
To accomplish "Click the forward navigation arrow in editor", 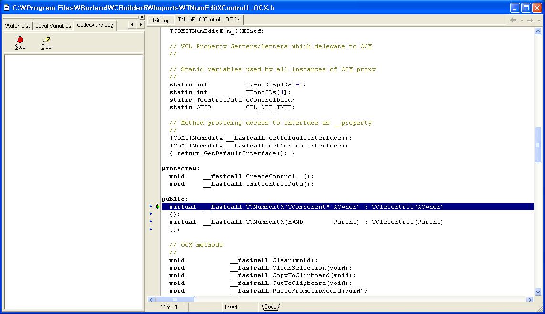I will click(x=530, y=21).
